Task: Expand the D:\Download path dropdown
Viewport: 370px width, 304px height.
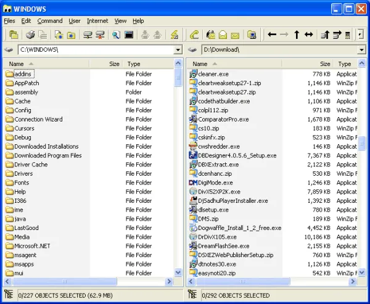Action: click(361, 50)
